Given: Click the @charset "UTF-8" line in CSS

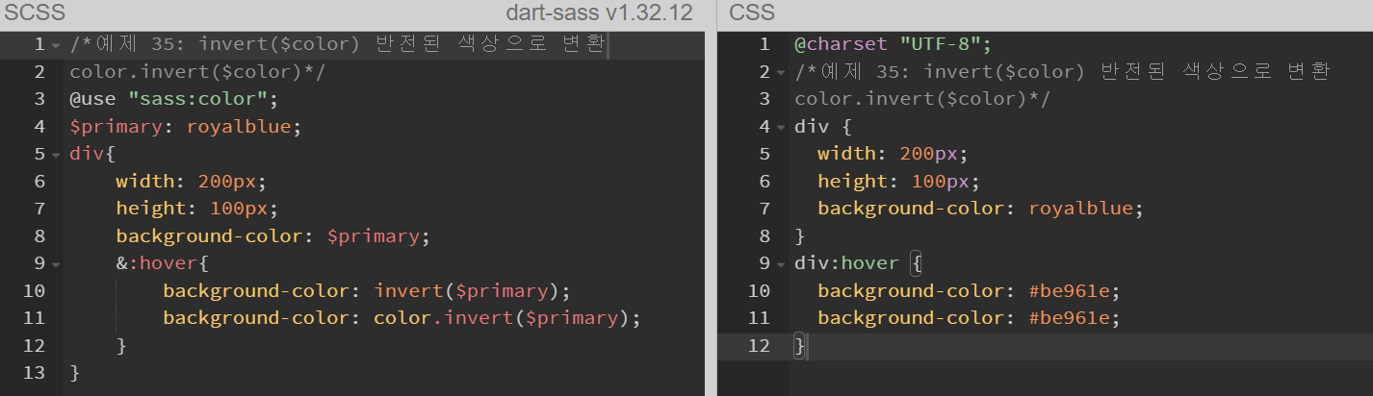Looking at the screenshot, I should click(x=893, y=44).
